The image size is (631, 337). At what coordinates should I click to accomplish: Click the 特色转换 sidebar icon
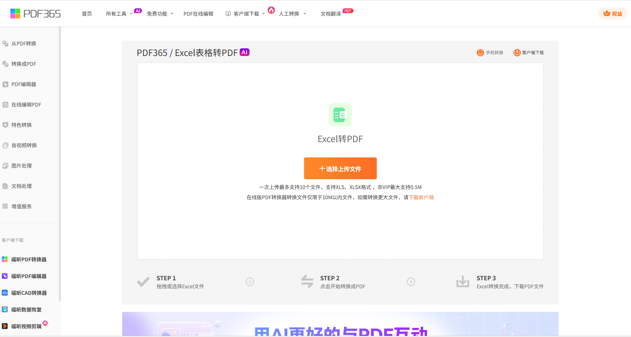[5, 125]
